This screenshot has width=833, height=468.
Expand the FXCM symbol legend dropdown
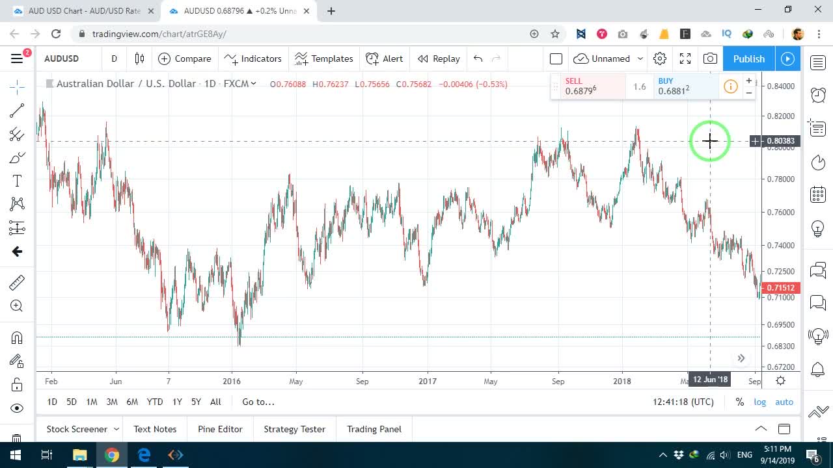pyautogui.click(x=253, y=83)
